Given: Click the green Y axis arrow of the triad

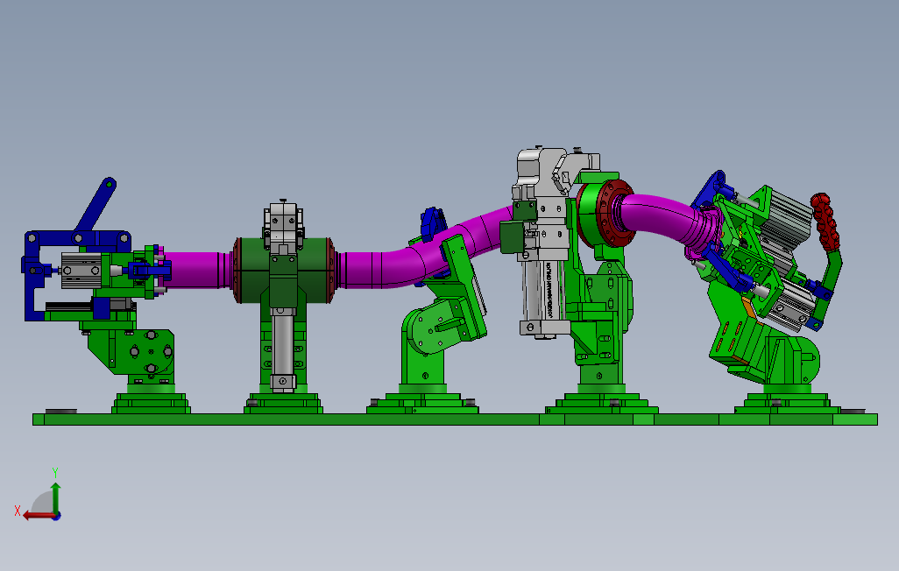Looking at the screenshot, I should 55,497.
